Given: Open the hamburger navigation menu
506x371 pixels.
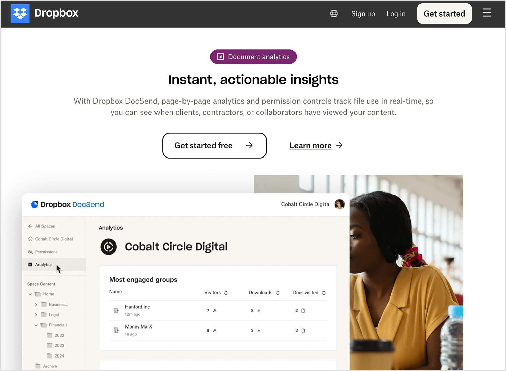Looking at the screenshot, I should pos(486,13).
